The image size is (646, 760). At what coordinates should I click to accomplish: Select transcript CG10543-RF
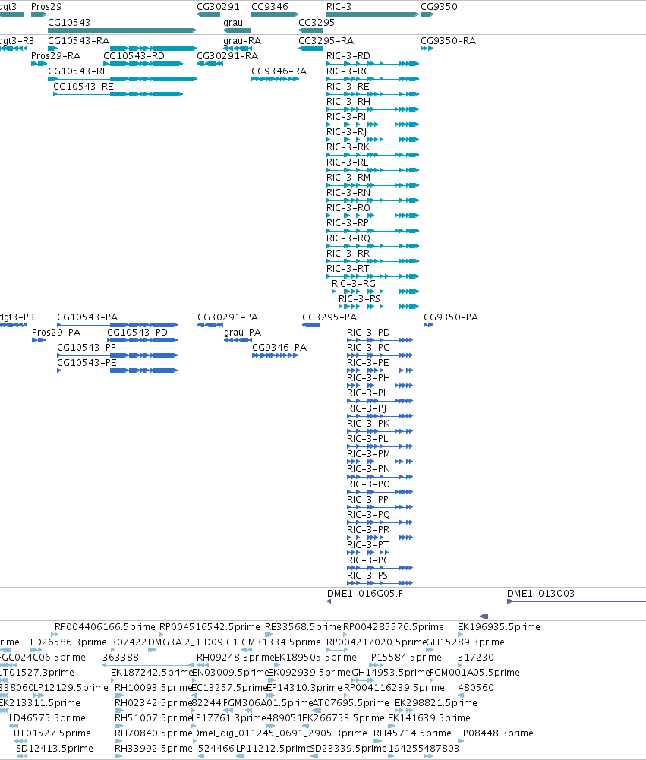click(77, 71)
